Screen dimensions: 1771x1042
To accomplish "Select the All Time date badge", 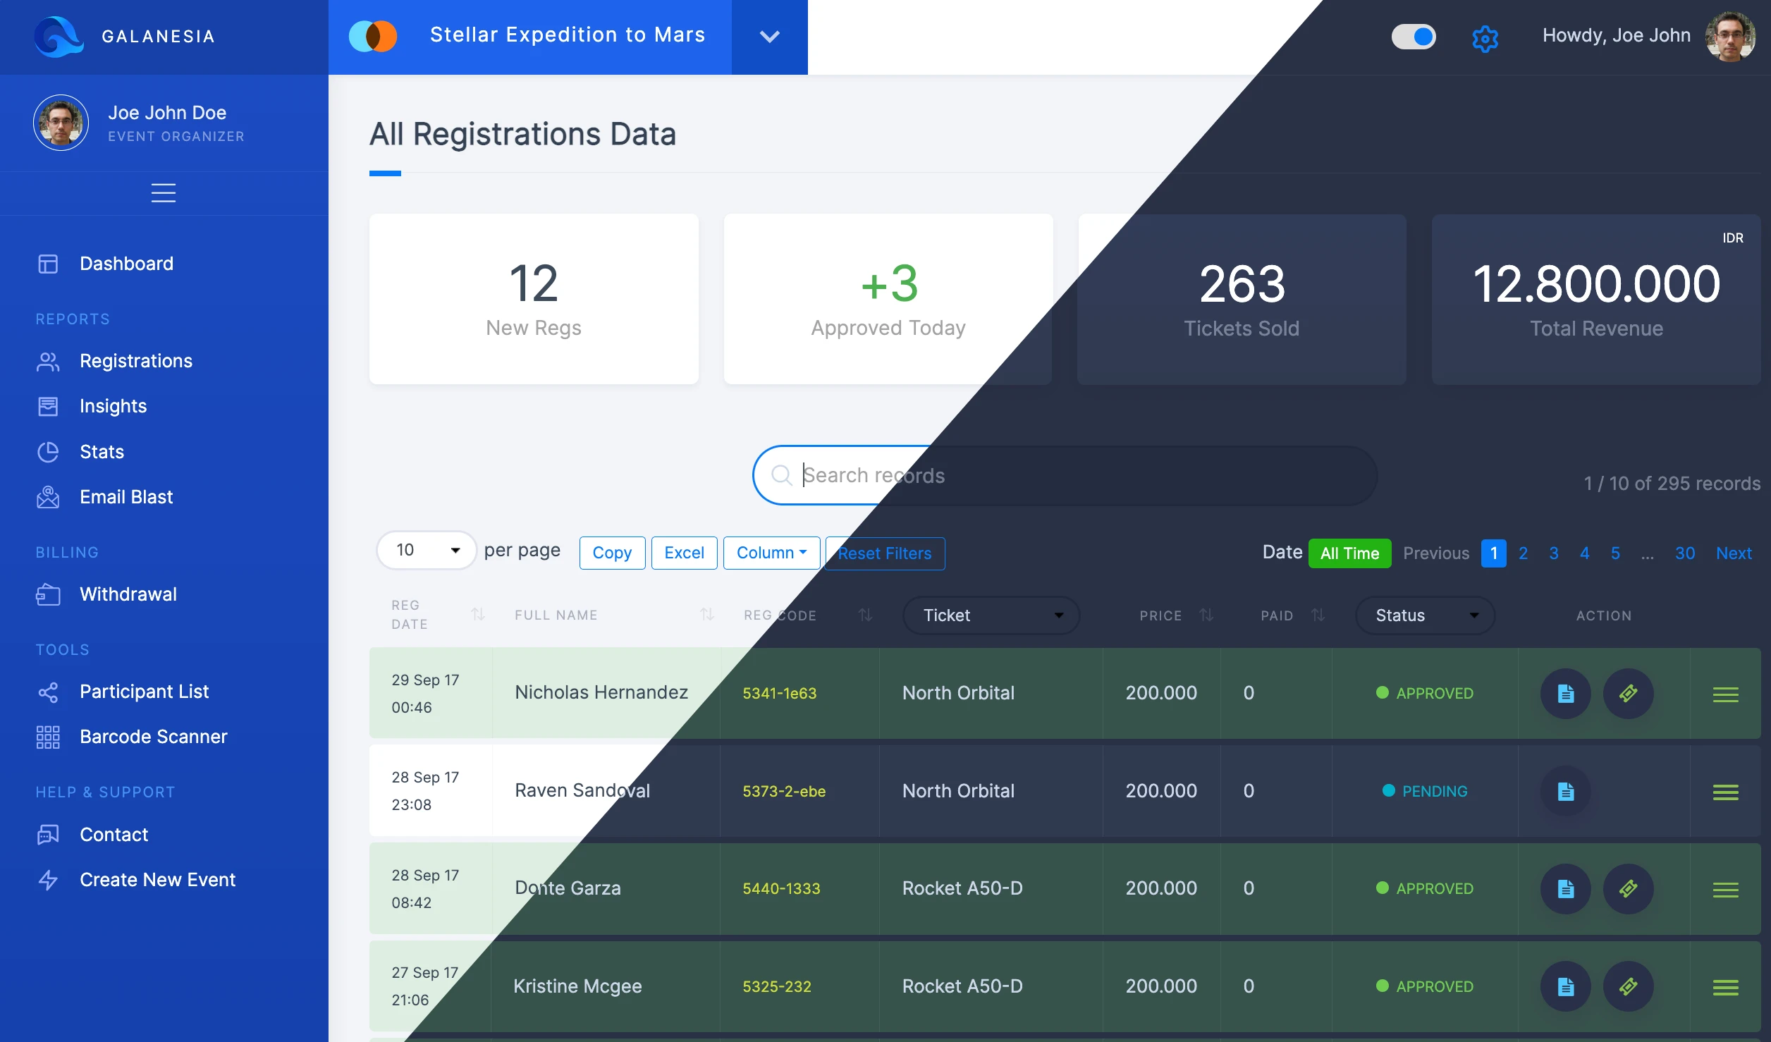I will [x=1349, y=553].
